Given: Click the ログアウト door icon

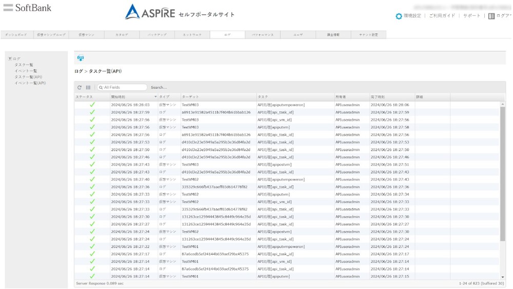Looking at the screenshot, I should pos(491,16).
